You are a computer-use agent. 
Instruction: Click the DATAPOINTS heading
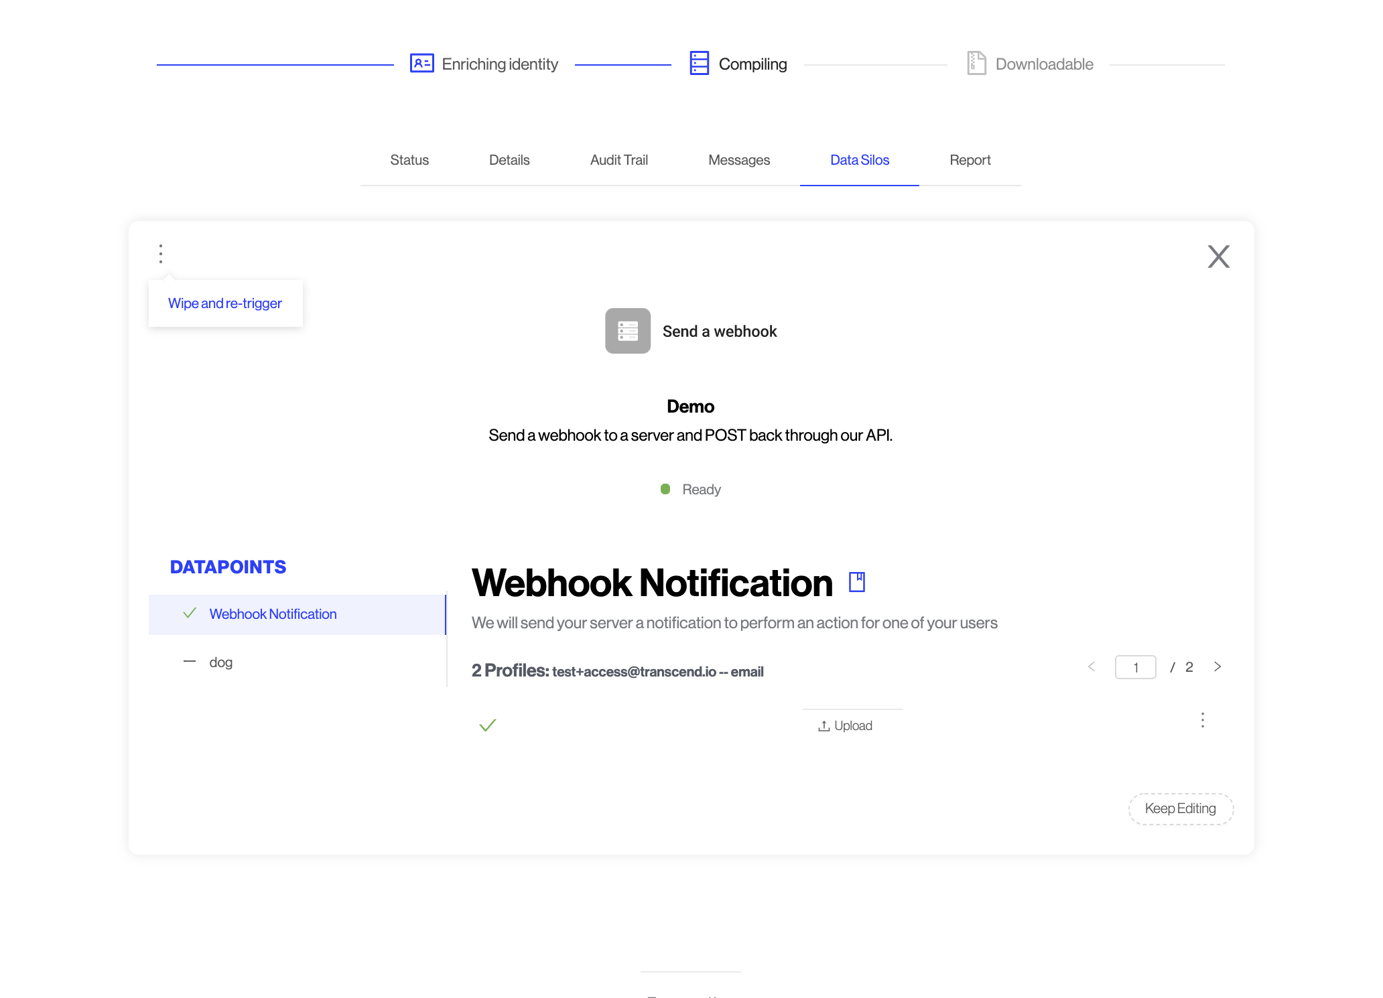pyautogui.click(x=228, y=567)
